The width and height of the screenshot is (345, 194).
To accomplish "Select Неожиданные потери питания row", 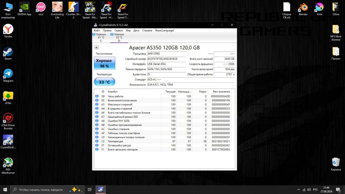I will [163, 137].
